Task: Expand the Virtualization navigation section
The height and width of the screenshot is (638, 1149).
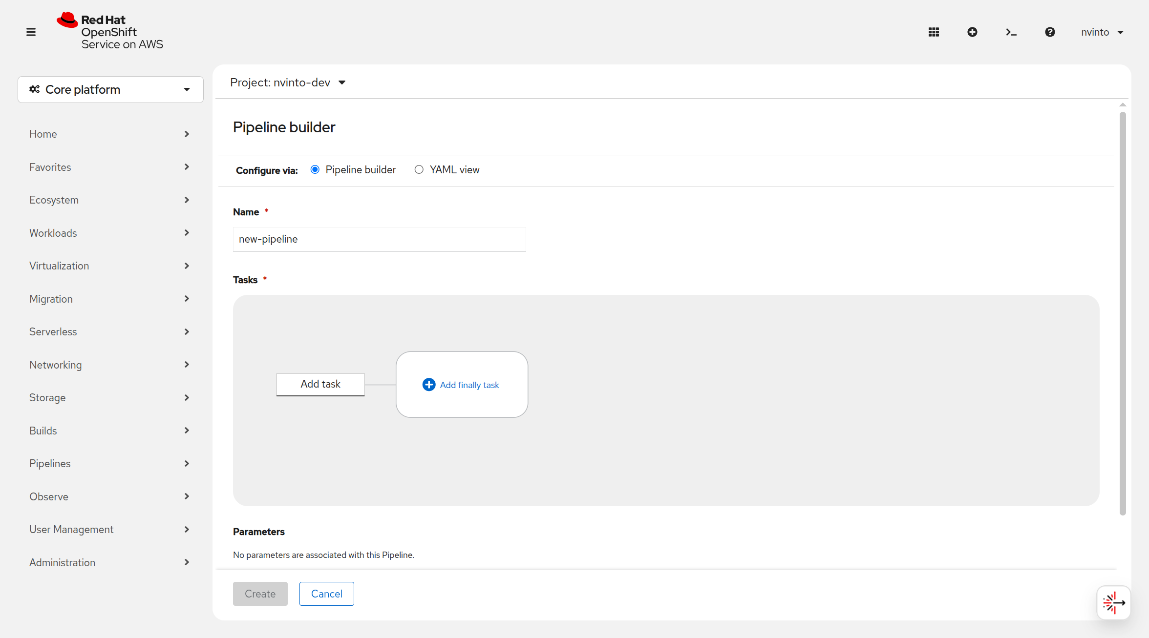Action: pyautogui.click(x=109, y=266)
